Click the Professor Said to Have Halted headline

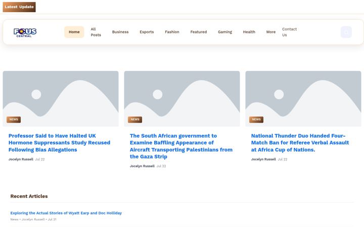point(60,142)
